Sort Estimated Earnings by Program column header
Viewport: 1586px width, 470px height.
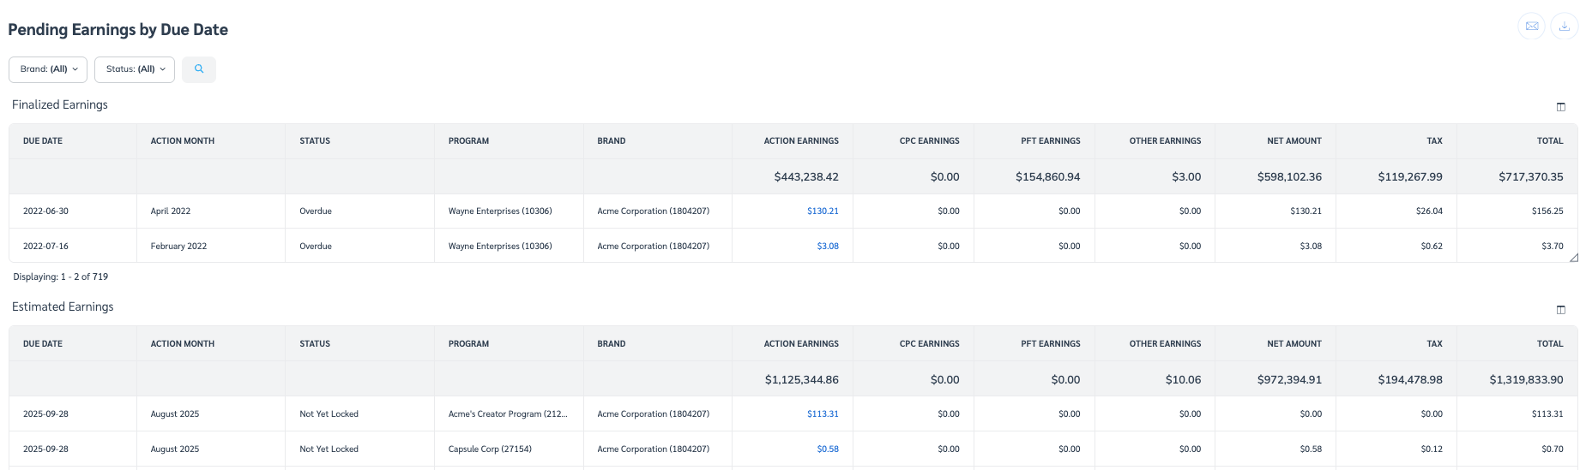468,344
